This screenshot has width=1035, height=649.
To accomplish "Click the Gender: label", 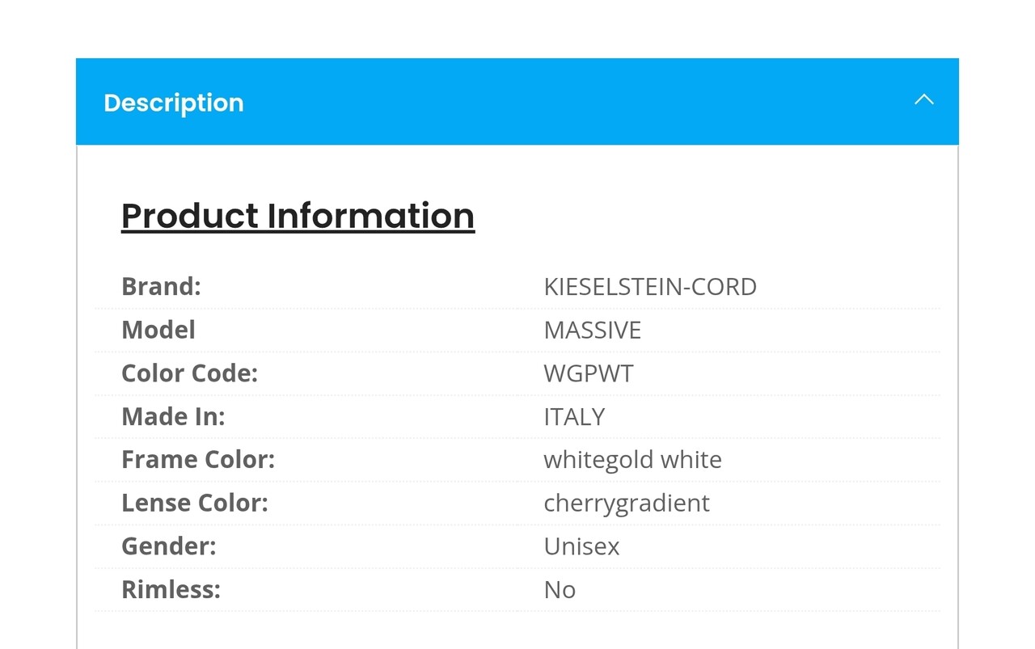I will pyautogui.click(x=169, y=546).
